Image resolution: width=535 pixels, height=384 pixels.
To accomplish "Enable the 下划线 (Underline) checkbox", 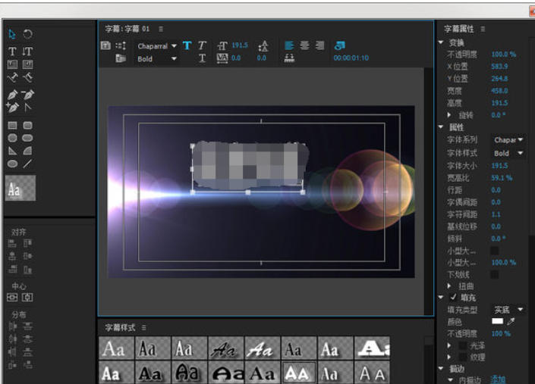I will click(x=495, y=274).
